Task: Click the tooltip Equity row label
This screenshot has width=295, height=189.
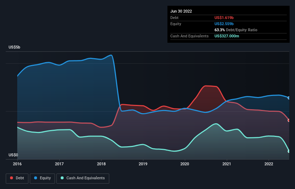Action: click(x=176, y=24)
